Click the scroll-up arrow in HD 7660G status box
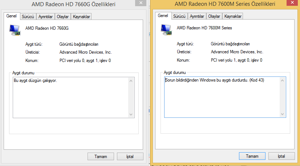300x166 pixels. (131, 80)
